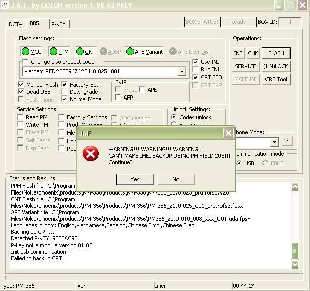Uncheck the Dead USB checkbox
This screenshot has width=310, height=291.
tap(21, 92)
